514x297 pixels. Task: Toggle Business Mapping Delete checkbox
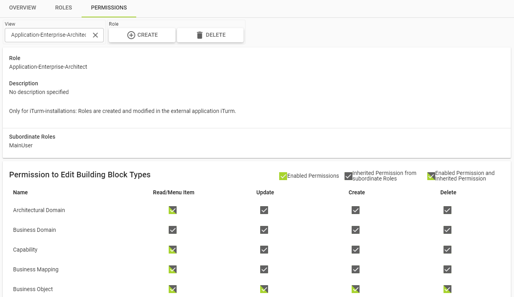click(447, 269)
